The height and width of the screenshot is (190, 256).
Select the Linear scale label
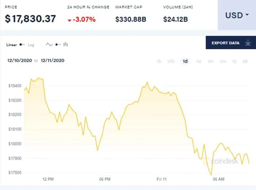click(x=12, y=45)
